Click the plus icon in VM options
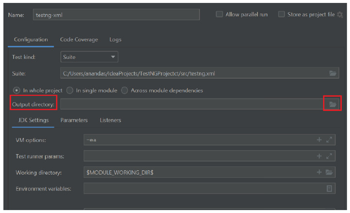The height and width of the screenshot is (213, 350). click(x=319, y=140)
